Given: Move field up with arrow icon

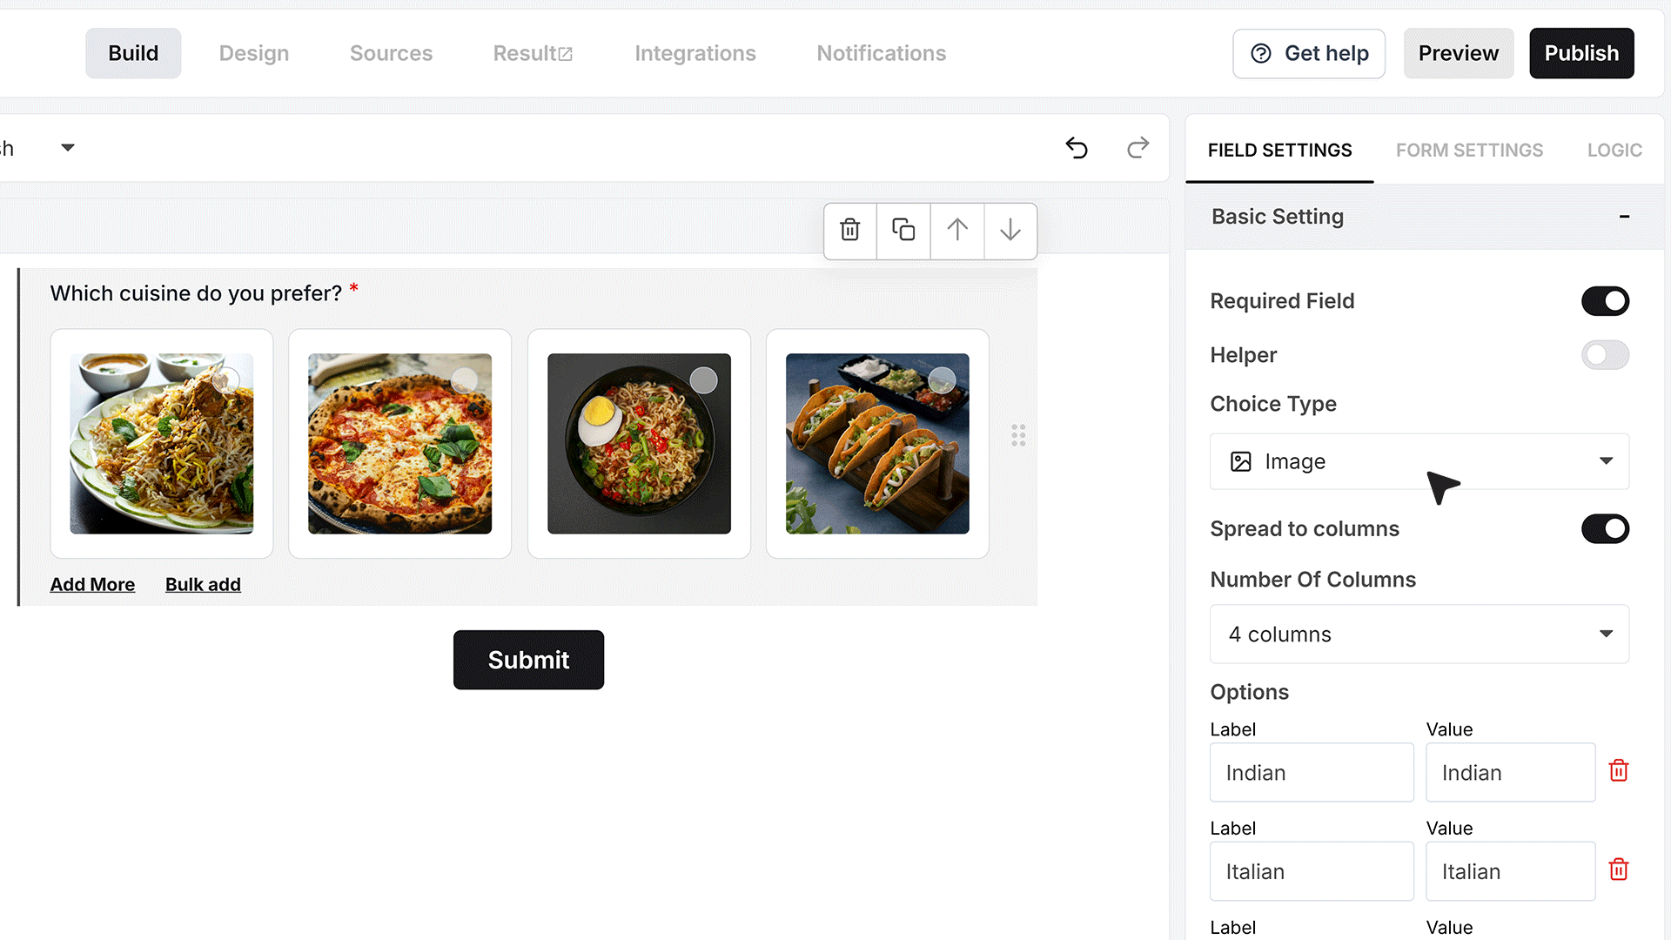Looking at the screenshot, I should (x=957, y=231).
